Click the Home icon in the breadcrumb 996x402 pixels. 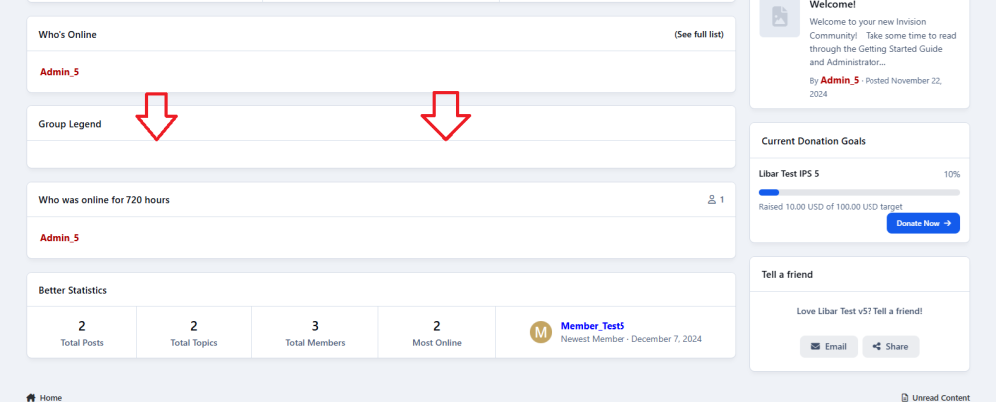click(x=31, y=397)
